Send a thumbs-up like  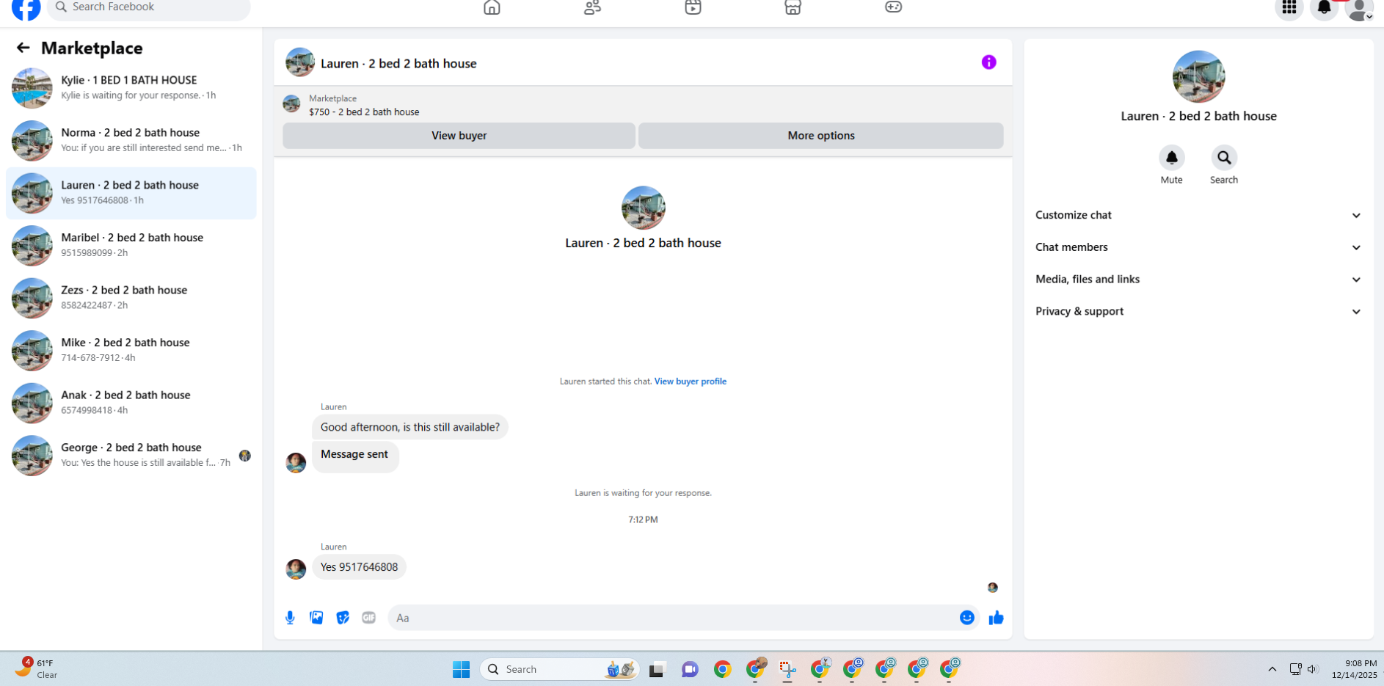[996, 618]
